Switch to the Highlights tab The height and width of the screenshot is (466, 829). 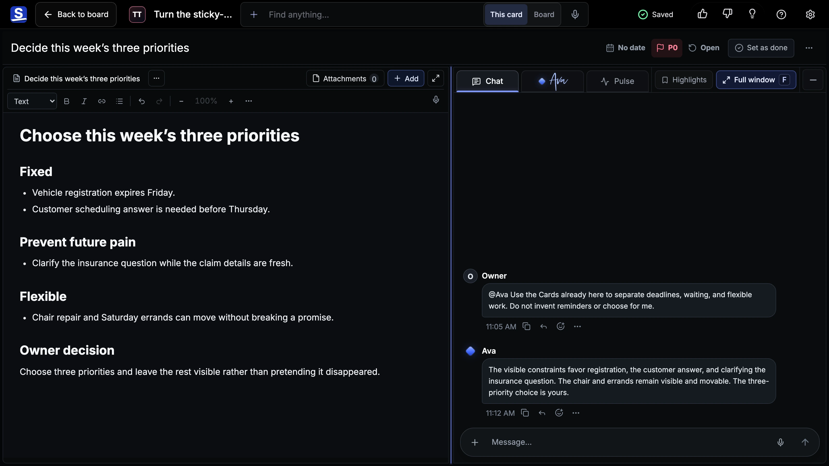[x=684, y=80]
